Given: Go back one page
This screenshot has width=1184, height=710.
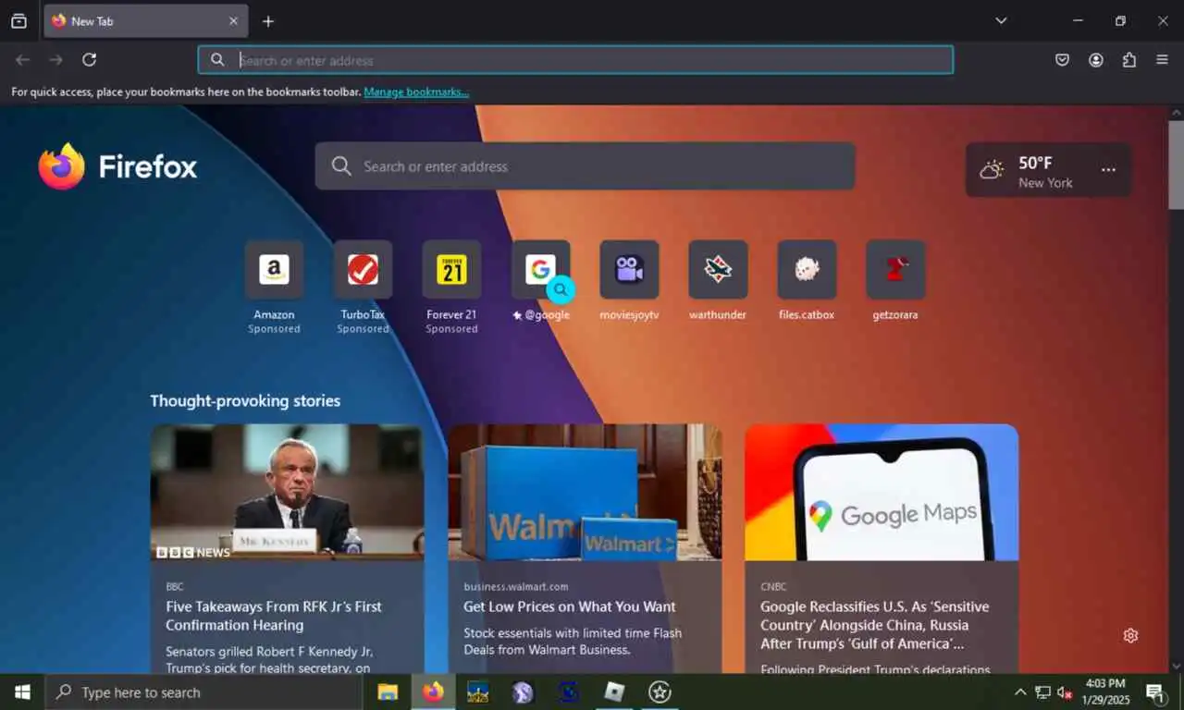Looking at the screenshot, I should 22,60.
